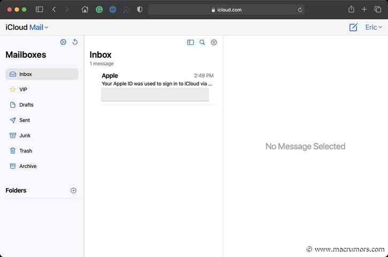Open the iCloud Mail app switcher dropdown

pos(27,27)
